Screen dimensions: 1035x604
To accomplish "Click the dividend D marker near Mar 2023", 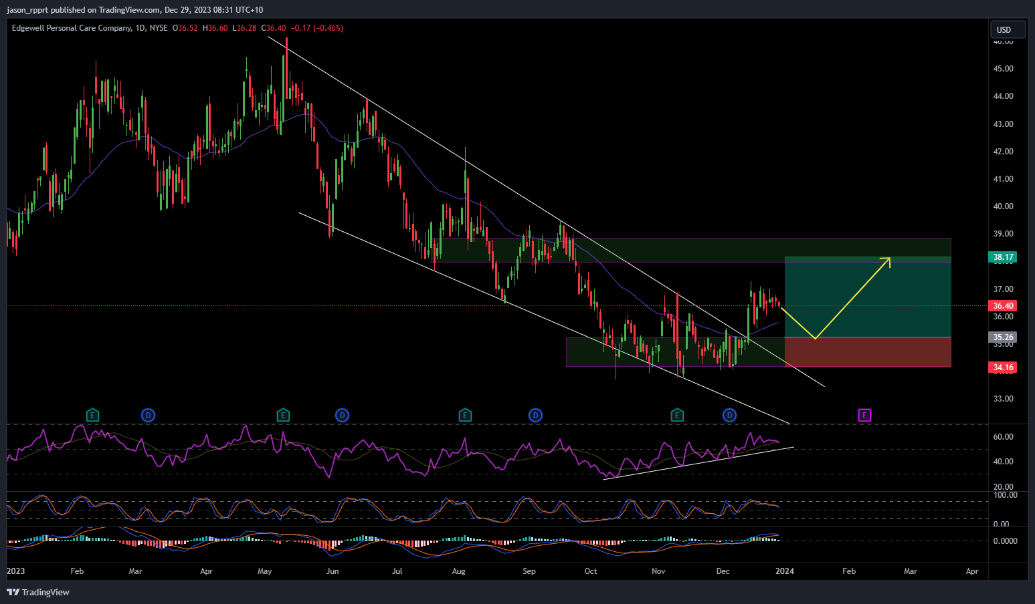I will click(x=148, y=416).
